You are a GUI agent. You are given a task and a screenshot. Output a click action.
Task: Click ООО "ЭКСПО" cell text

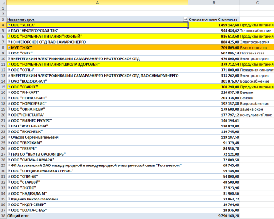click(24, 188)
